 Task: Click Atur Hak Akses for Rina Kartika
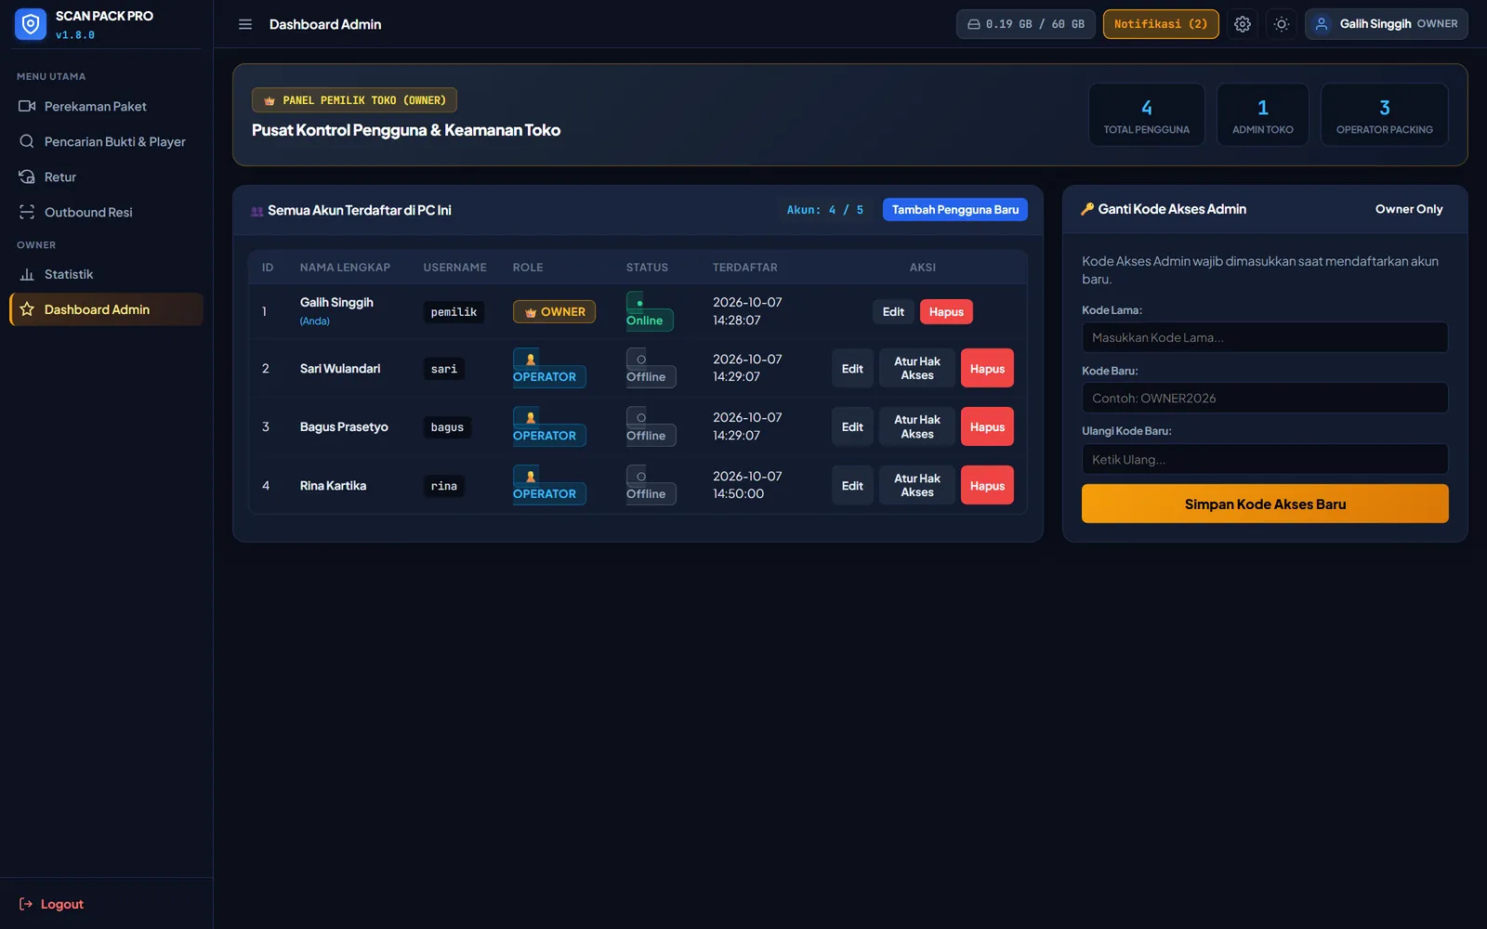point(917,486)
